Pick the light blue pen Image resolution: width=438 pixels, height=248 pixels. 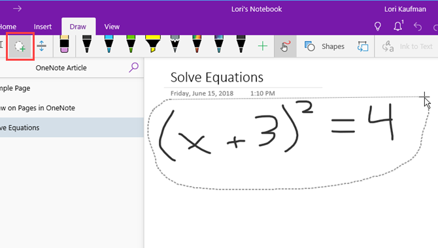coord(109,44)
